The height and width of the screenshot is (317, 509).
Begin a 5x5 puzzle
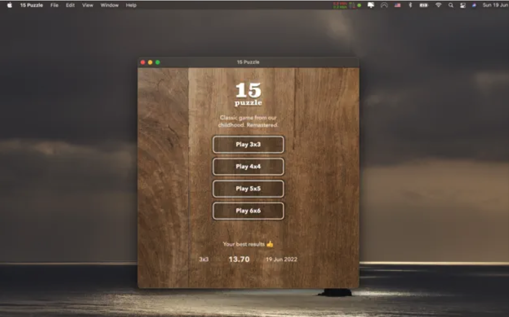point(248,189)
